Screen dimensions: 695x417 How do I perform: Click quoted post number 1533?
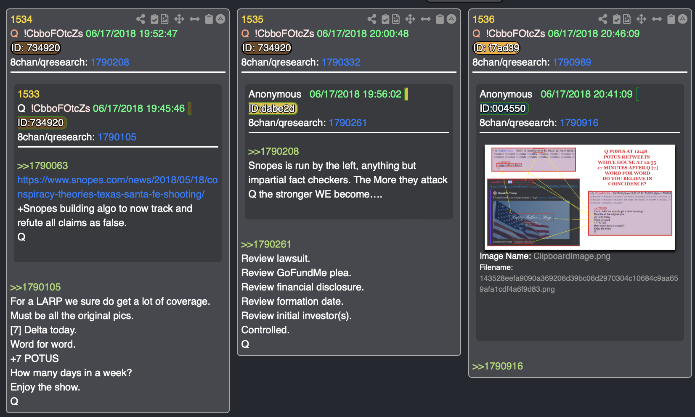pos(29,94)
